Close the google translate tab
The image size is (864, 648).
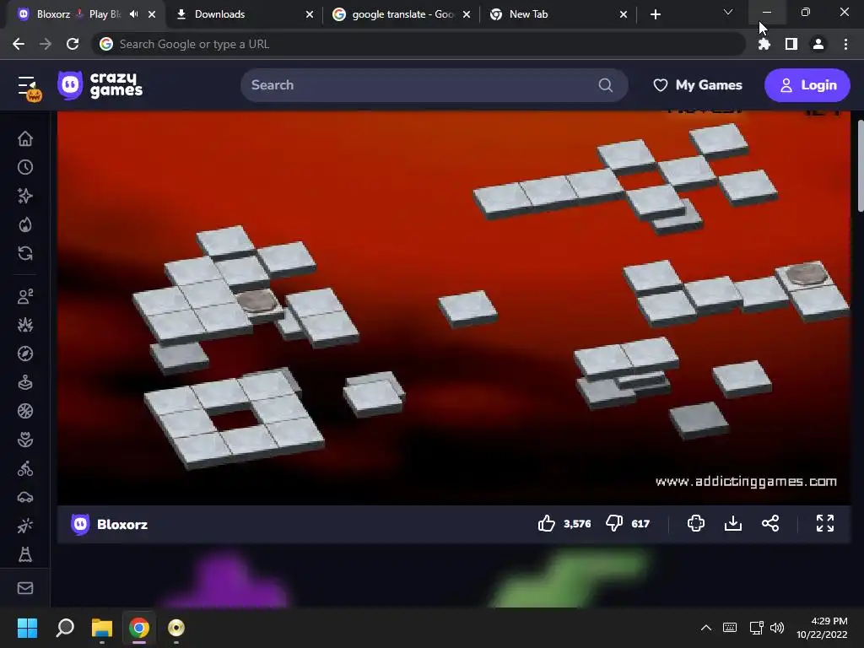pyautogui.click(x=467, y=14)
